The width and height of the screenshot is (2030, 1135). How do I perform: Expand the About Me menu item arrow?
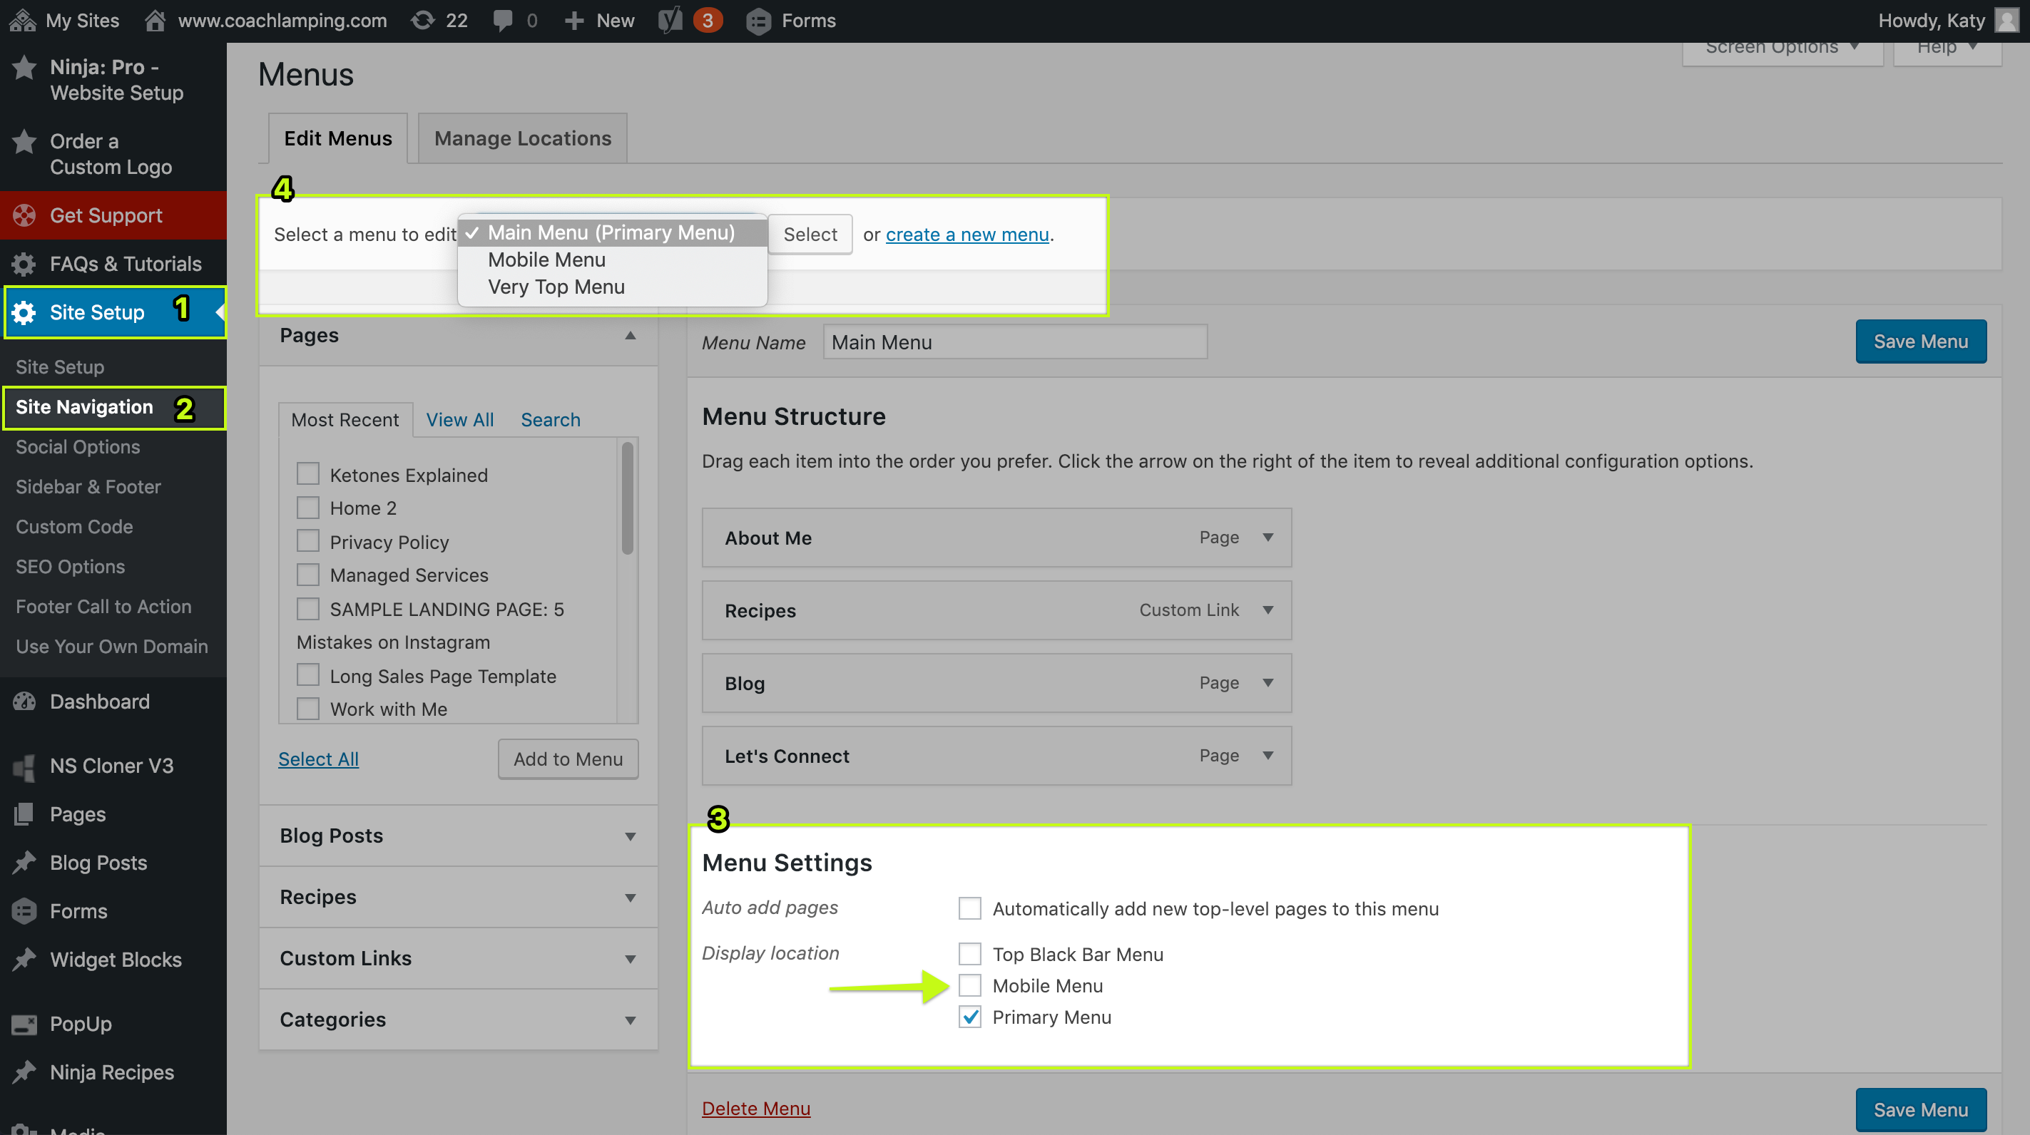click(x=1268, y=537)
